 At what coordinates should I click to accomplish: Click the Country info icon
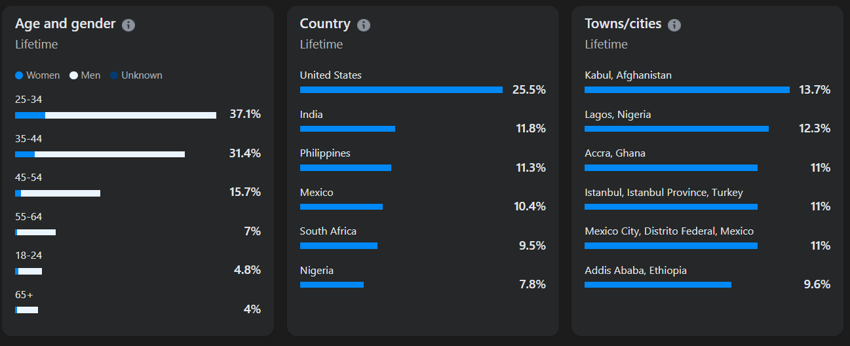click(x=364, y=25)
